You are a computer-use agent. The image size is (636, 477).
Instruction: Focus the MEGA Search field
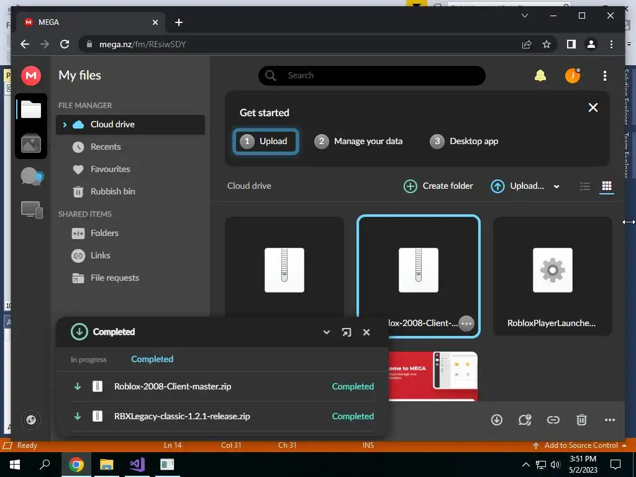372,75
